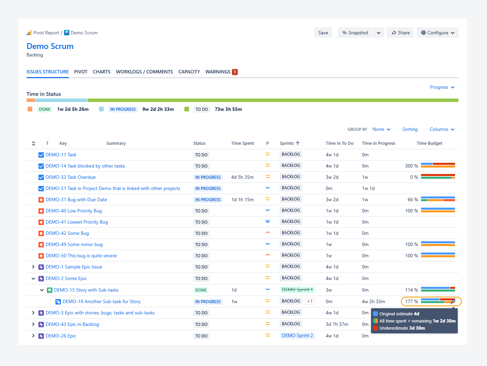
Task: Click the strikethrough DEMO Sprint 1 label
Action: click(298, 290)
